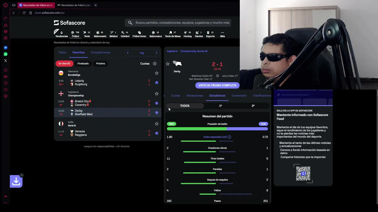Filter matches by En Vivo (4)
The image size is (378, 212).
coord(64,63)
